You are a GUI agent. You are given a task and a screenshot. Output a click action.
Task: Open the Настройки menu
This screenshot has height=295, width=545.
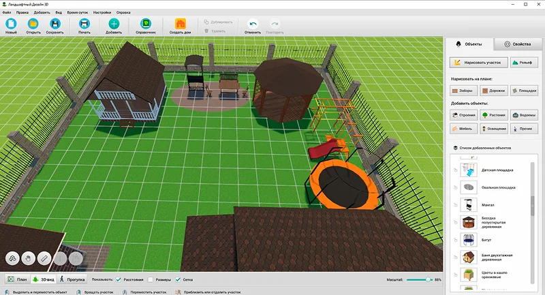(x=102, y=12)
